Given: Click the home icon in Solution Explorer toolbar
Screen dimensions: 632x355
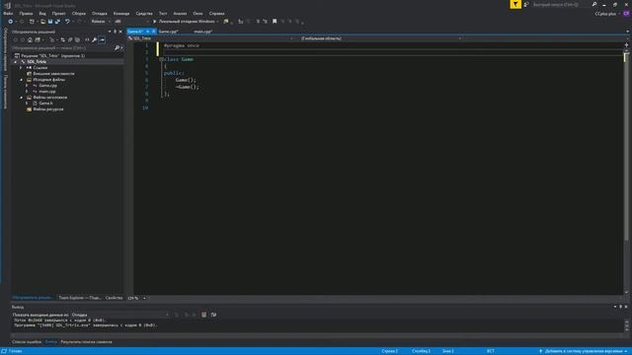Looking at the screenshot, I should point(30,39).
